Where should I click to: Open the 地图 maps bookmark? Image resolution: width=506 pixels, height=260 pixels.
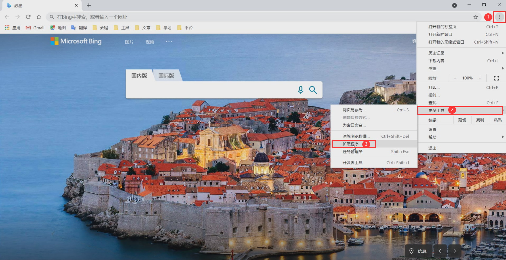[x=58, y=28]
